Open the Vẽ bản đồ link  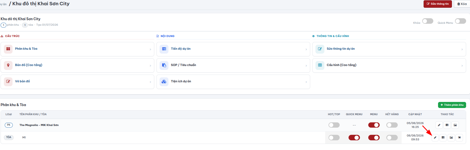point(23,81)
